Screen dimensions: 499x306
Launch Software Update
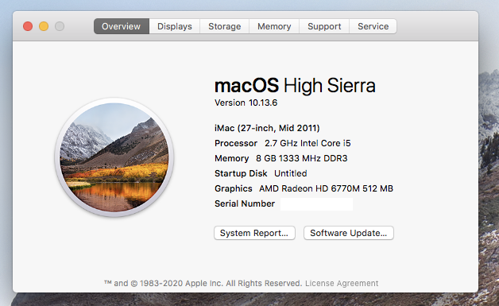[x=349, y=233]
